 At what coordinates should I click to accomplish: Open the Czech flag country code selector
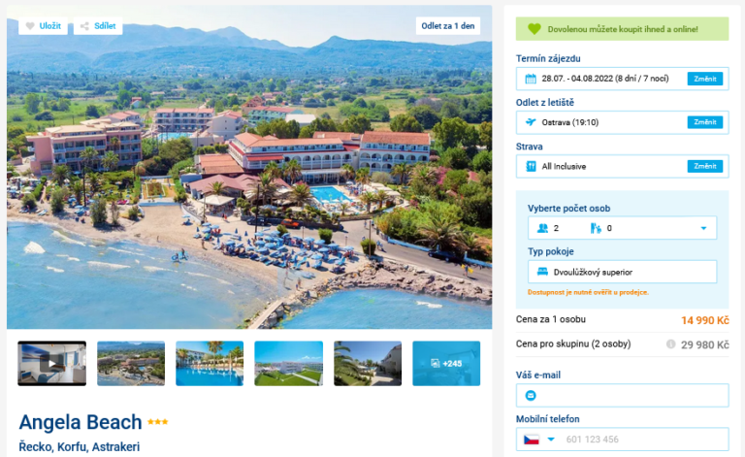(x=538, y=440)
